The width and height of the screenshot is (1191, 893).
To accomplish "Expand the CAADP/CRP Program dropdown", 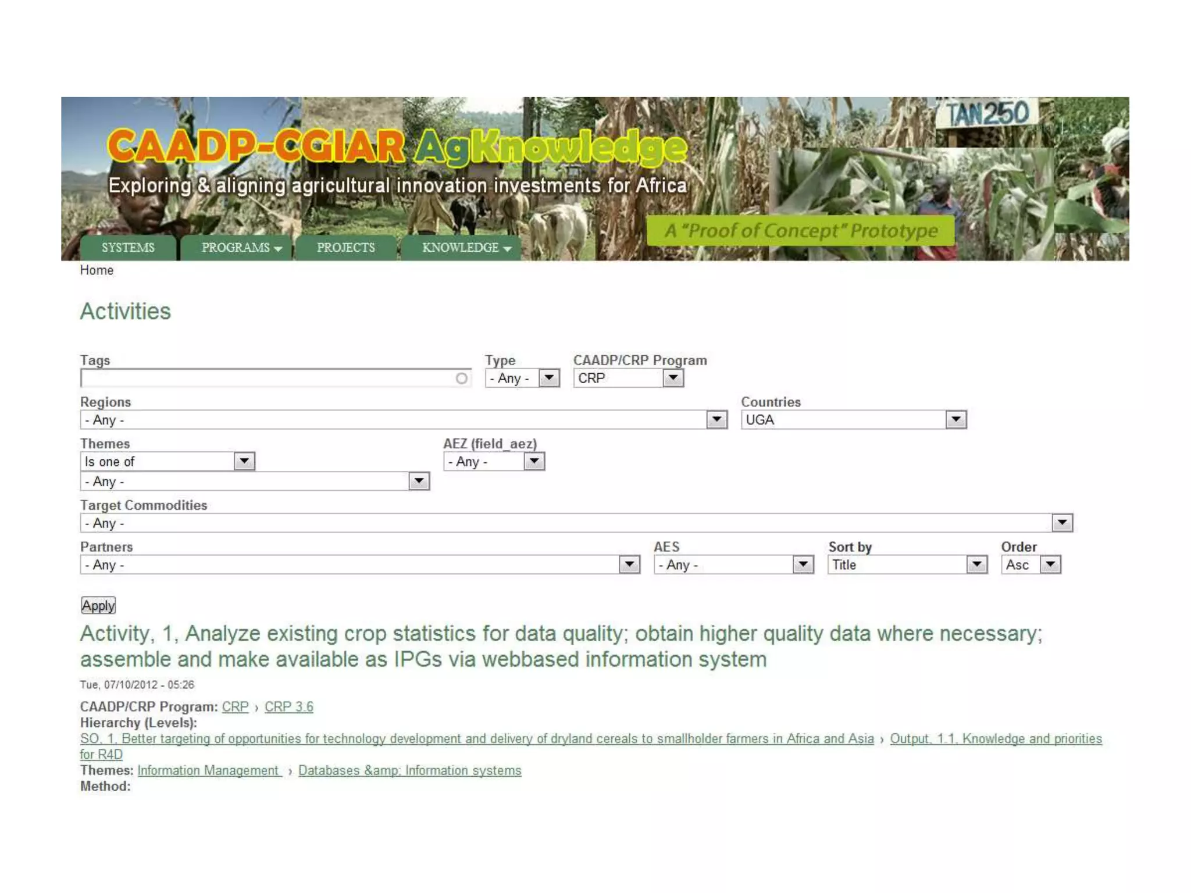I will [x=628, y=378].
